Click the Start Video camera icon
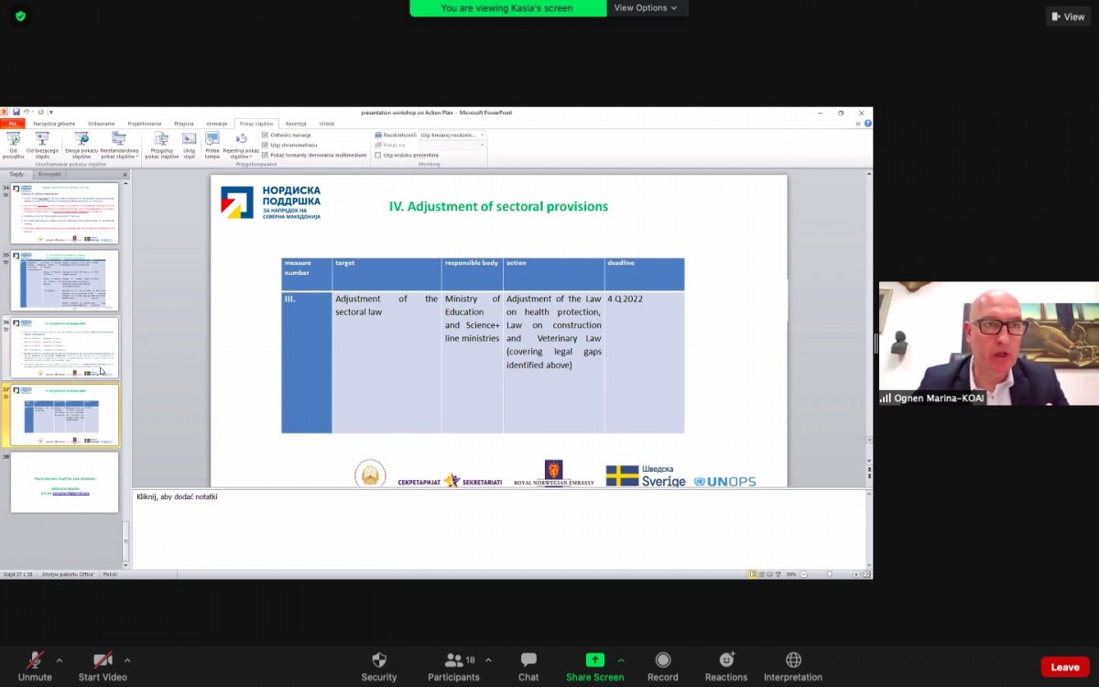This screenshot has width=1099, height=687. pyautogui.click(x=102, y=660)
